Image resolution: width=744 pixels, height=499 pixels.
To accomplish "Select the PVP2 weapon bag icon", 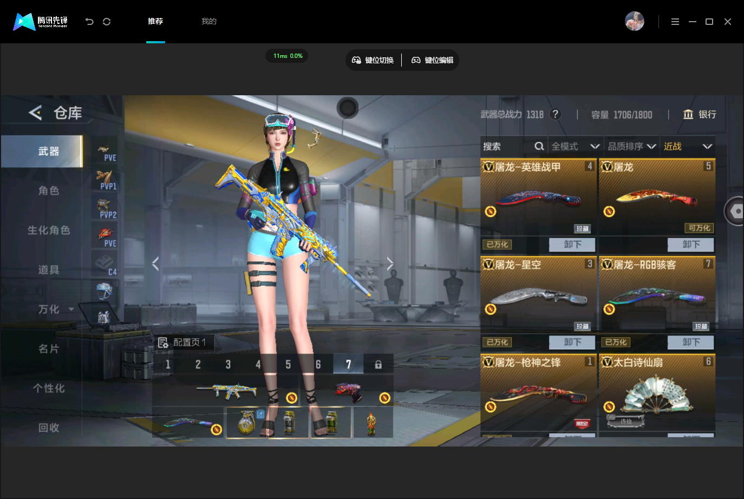I will pos(105,208).
